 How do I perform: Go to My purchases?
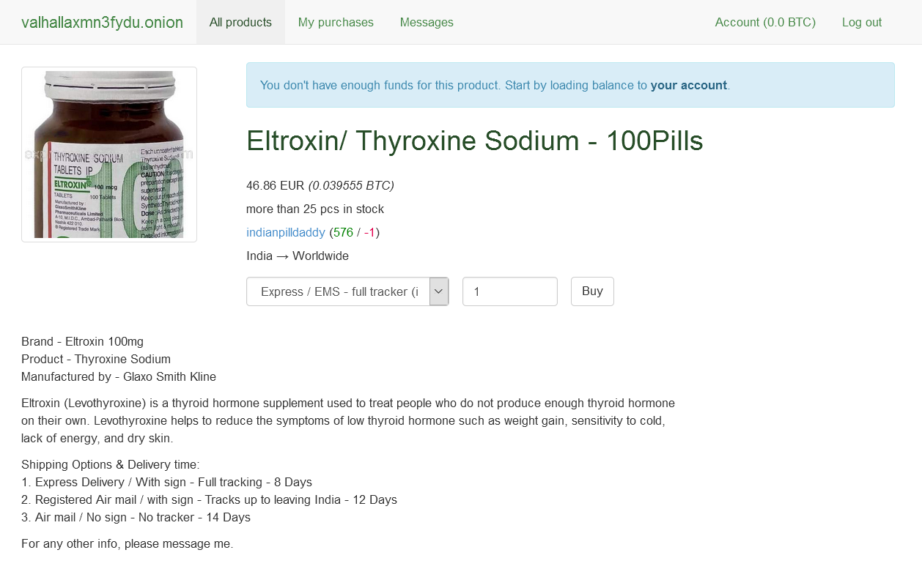click(x=336, y=22)
